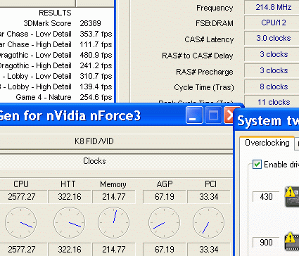
Task: Click the Lobby High Detail result 139.4 fps
Action: coord(96,87)
